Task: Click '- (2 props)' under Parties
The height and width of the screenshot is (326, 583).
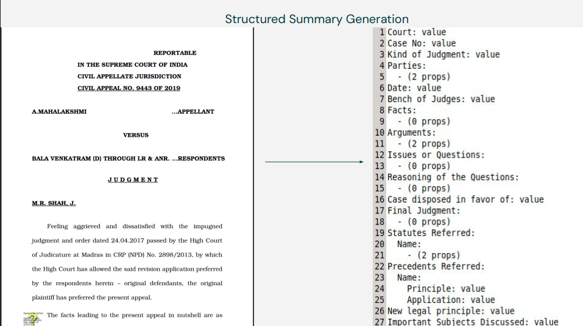Action: click(x=424, y=77)
